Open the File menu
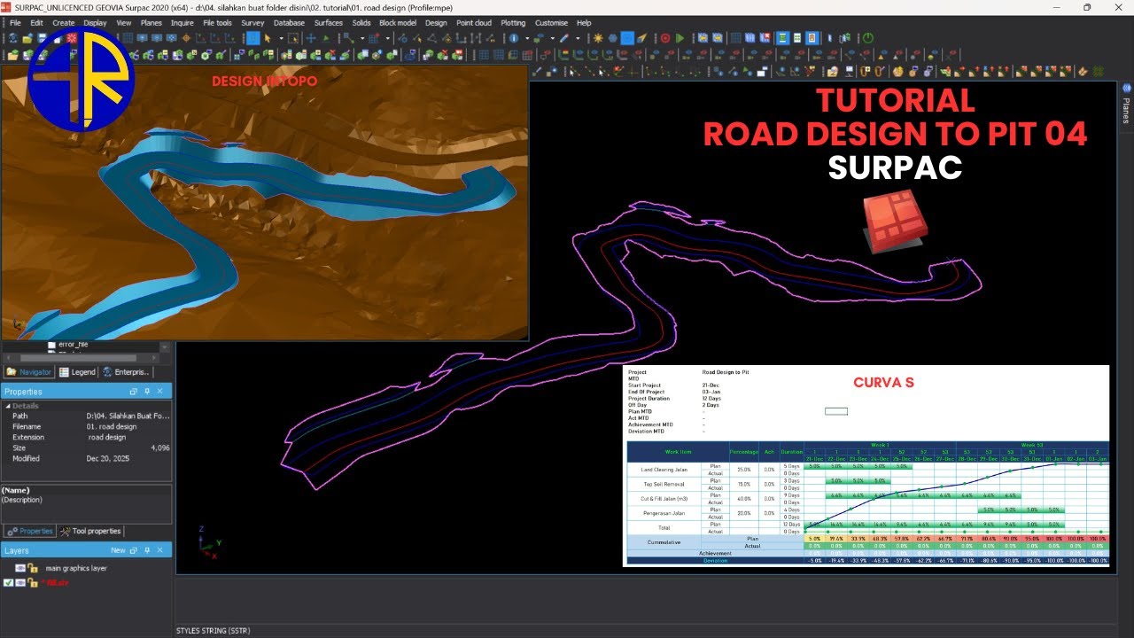The width and height of the screenshot is (1134, 638). coord(15,23)
